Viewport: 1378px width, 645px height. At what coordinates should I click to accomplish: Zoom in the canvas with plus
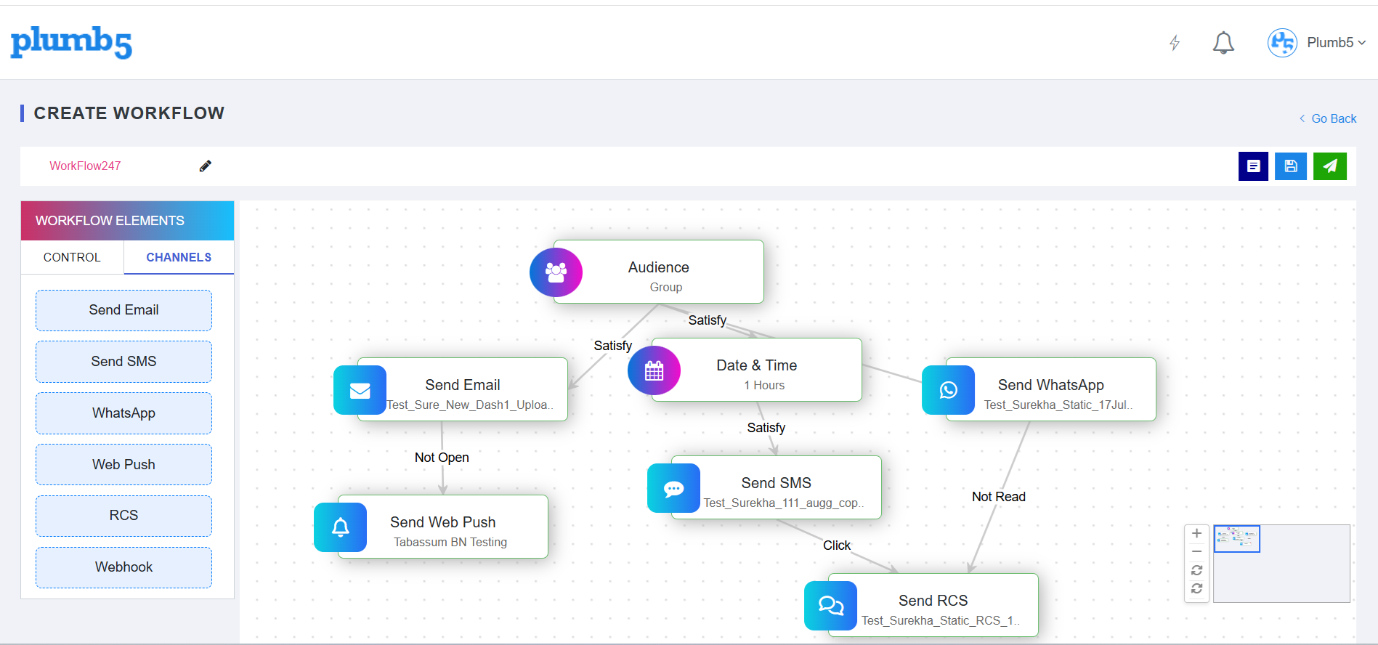(1197, 533)
